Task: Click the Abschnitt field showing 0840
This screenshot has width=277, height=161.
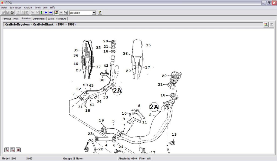Action: 134,159
